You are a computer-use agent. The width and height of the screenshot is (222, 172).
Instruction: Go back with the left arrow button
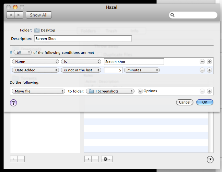pyautogui.click(x=11, y=15)
